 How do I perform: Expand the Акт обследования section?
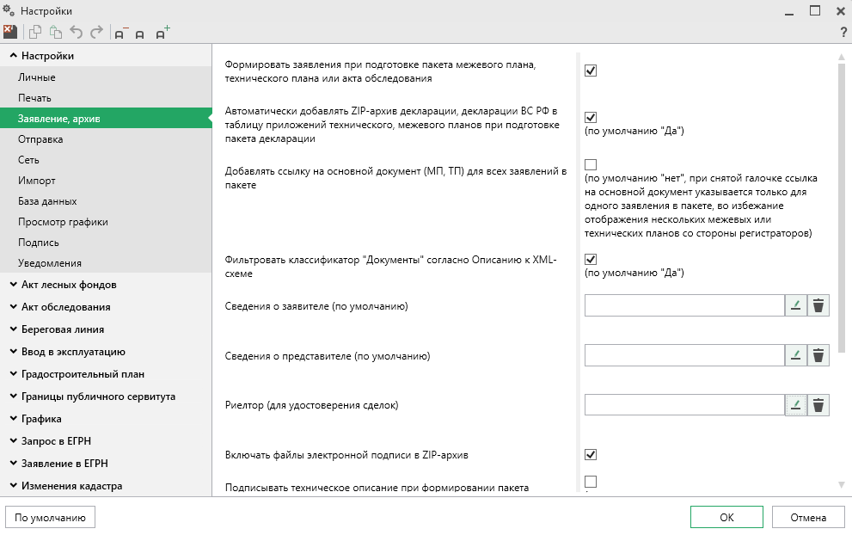tap(65, 307)
